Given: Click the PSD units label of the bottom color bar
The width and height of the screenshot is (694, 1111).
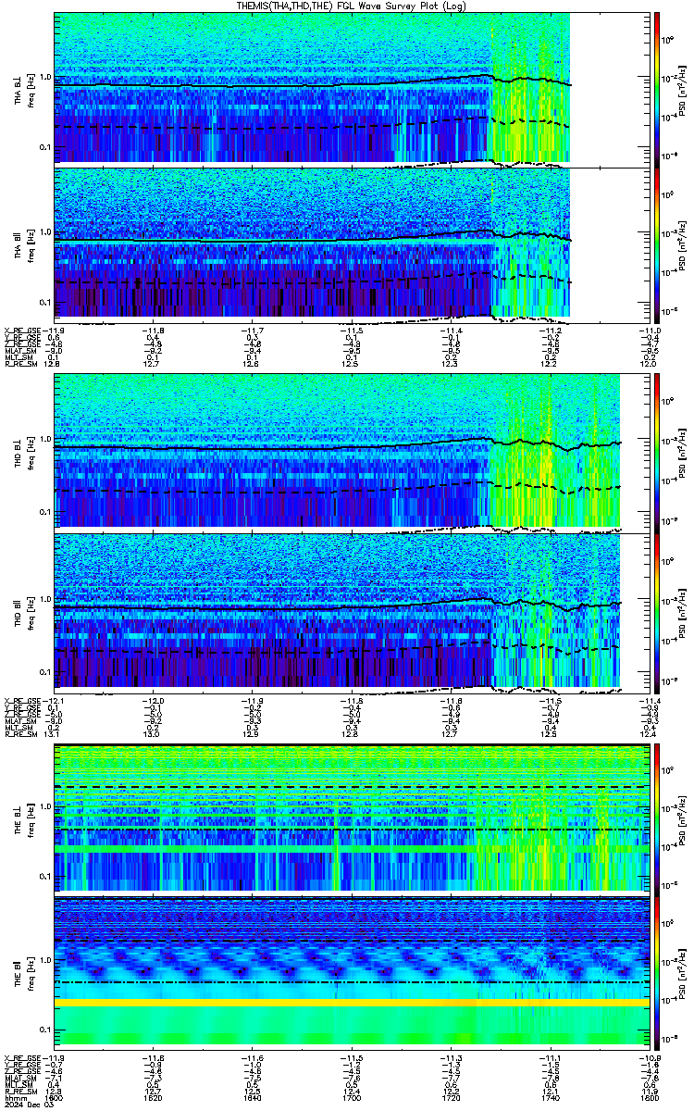Looking at the screenshot, I should (683, 972).
